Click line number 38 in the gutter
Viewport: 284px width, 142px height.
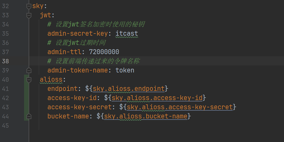[x=5, y=61]
